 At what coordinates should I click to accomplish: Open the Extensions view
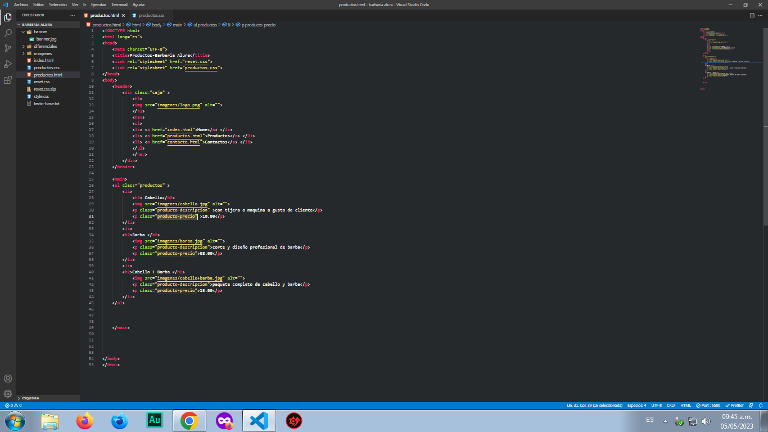[x=8, y=80]
